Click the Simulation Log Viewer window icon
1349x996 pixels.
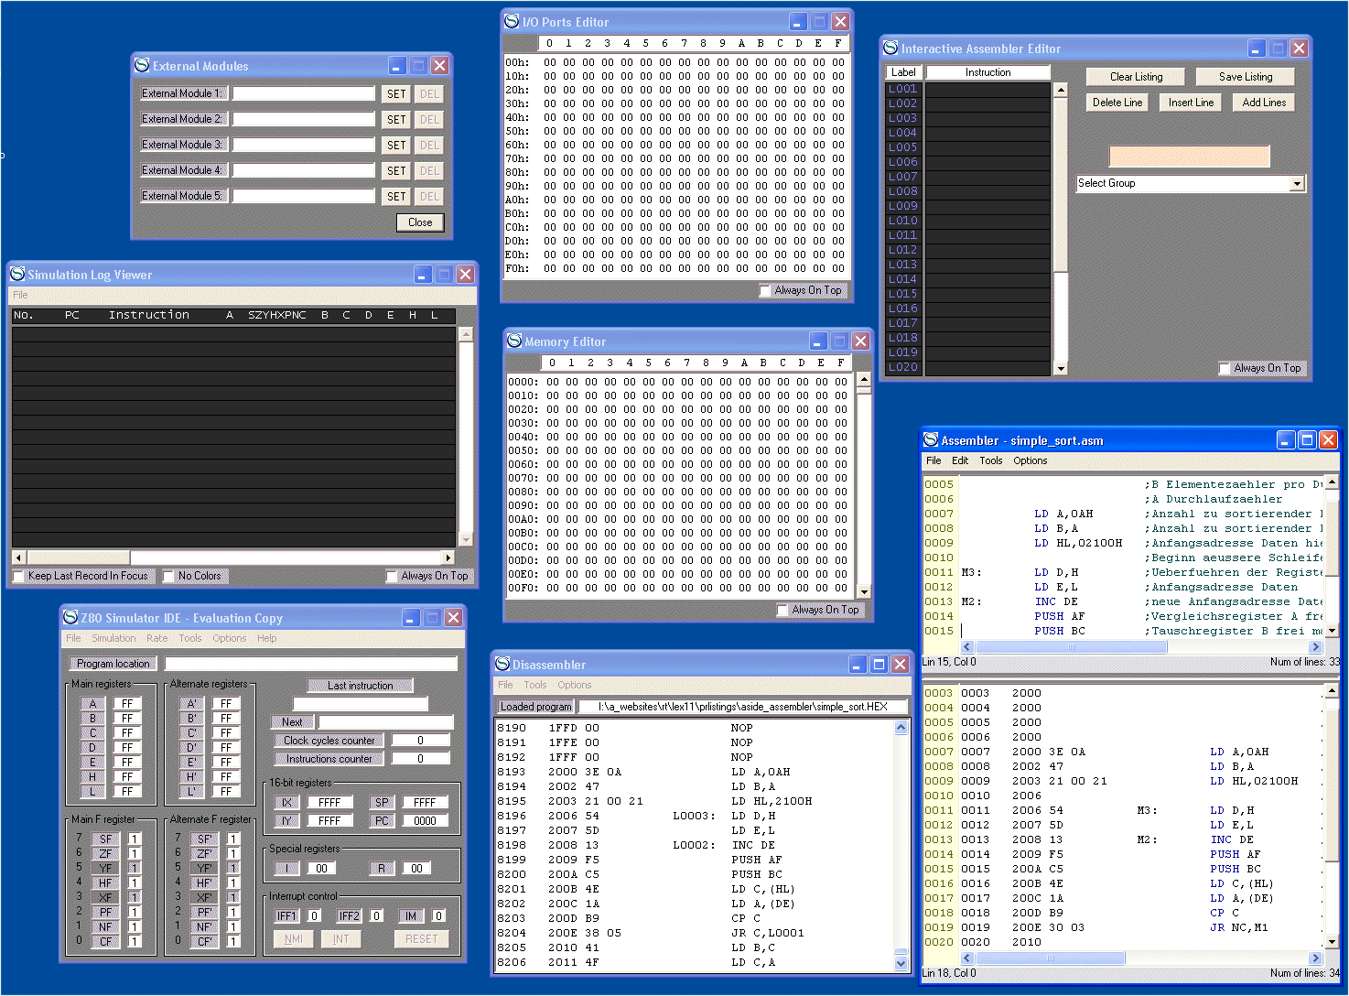tap(17, 275)
